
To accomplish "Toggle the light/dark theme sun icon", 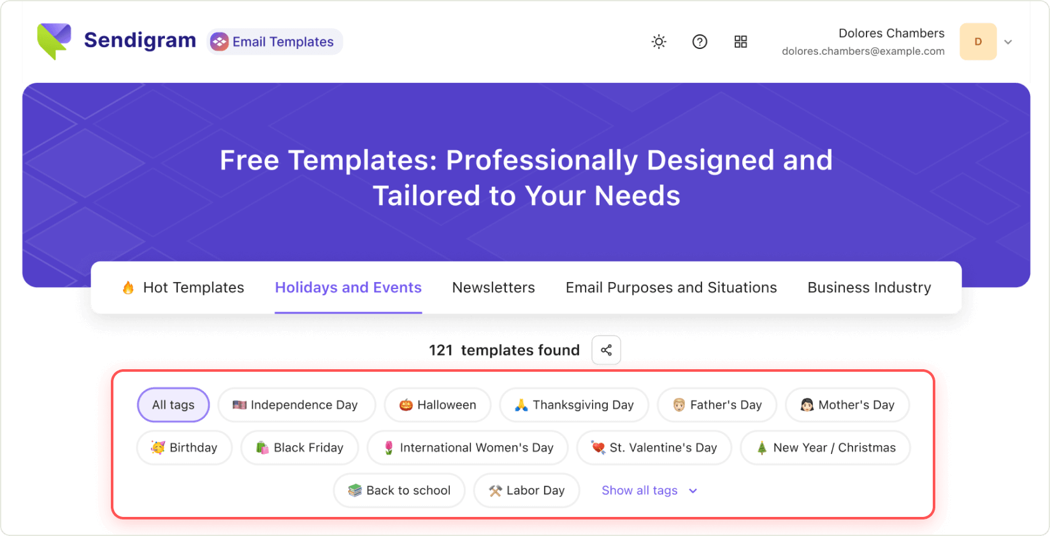I will pos(659,42).
